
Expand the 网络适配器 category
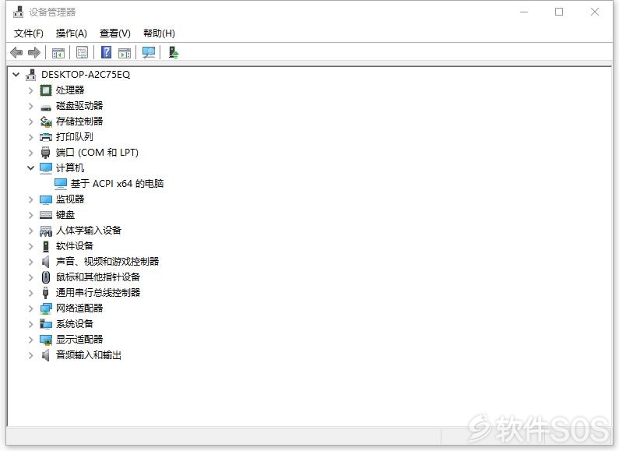pos(31,308)
